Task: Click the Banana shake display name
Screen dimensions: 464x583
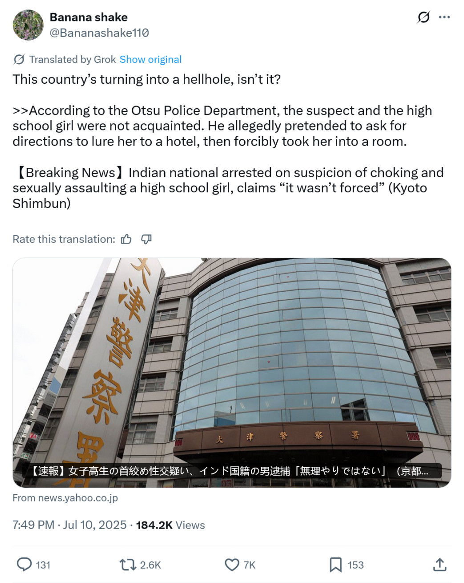Action: pyautogui.click(x=89, y=17)
